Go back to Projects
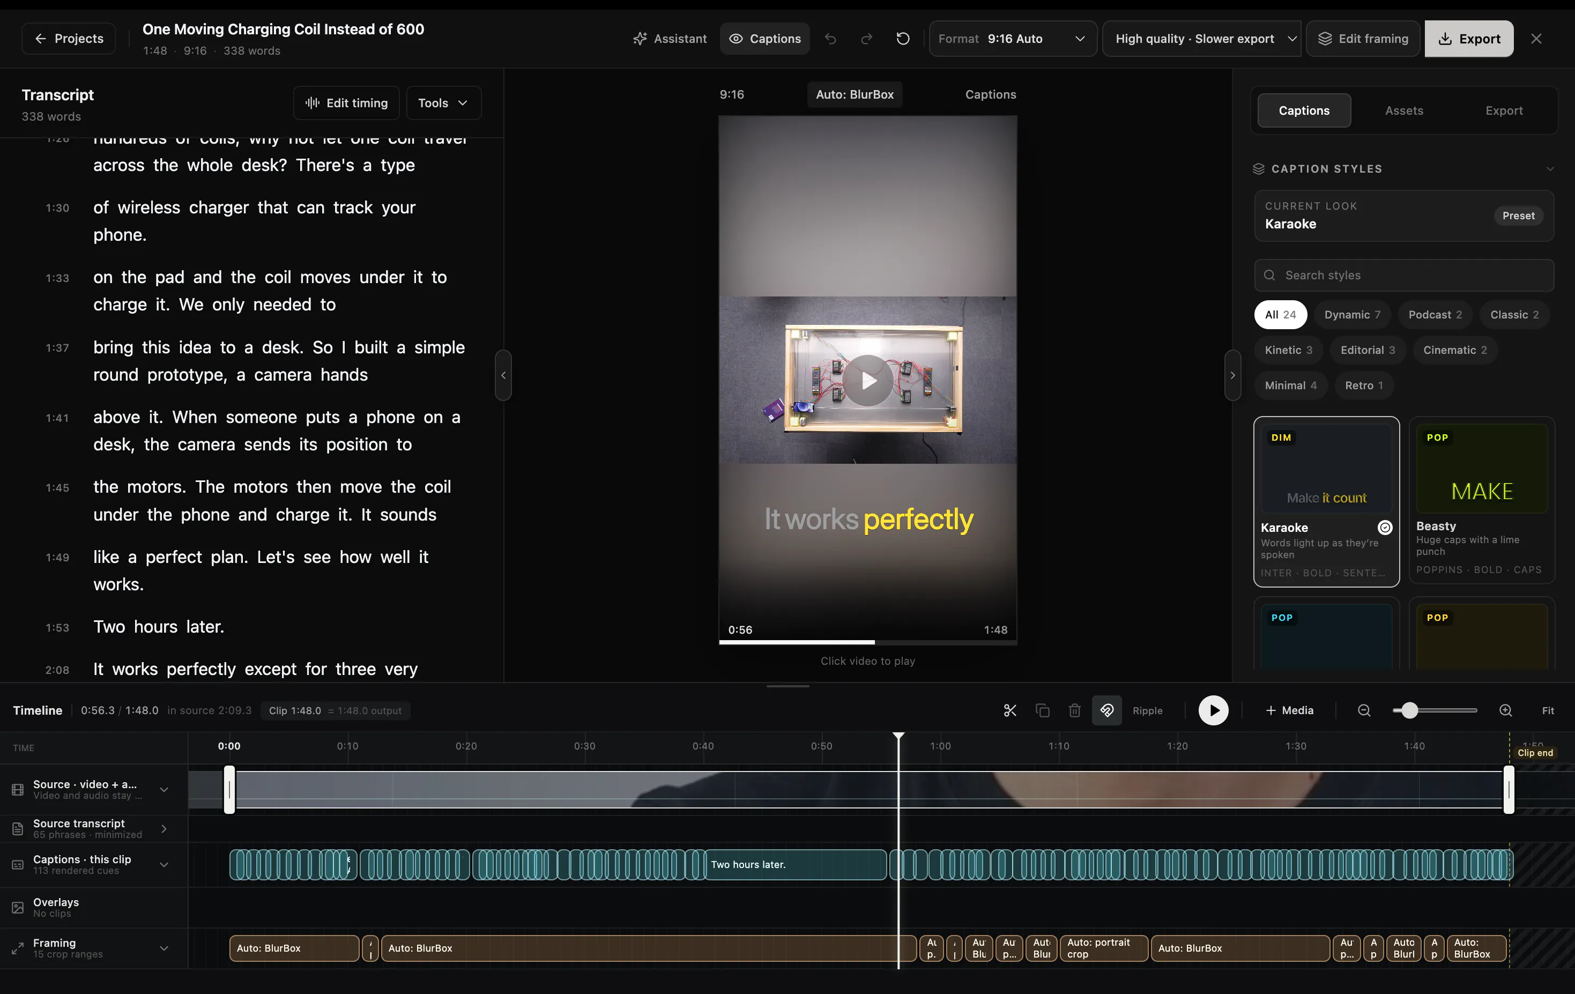 click(69, 39)
